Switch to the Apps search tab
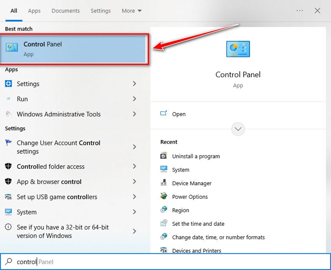Viewport: 331px width, 270px height. click(34, 11)
